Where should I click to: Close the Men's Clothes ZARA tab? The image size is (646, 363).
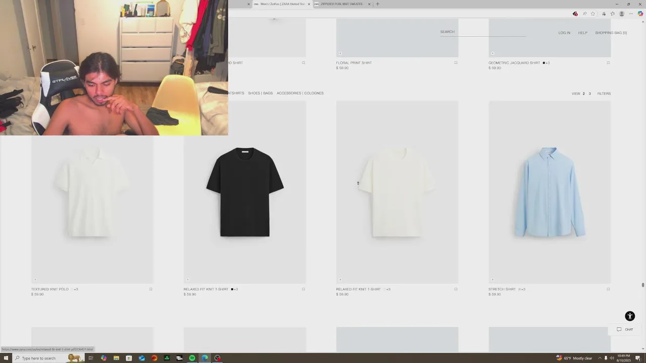309,4
